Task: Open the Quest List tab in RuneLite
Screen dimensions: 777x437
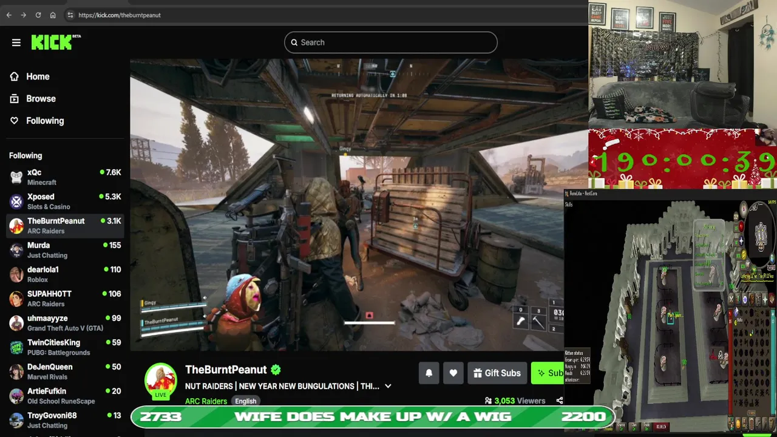Action: coord(745,300)
